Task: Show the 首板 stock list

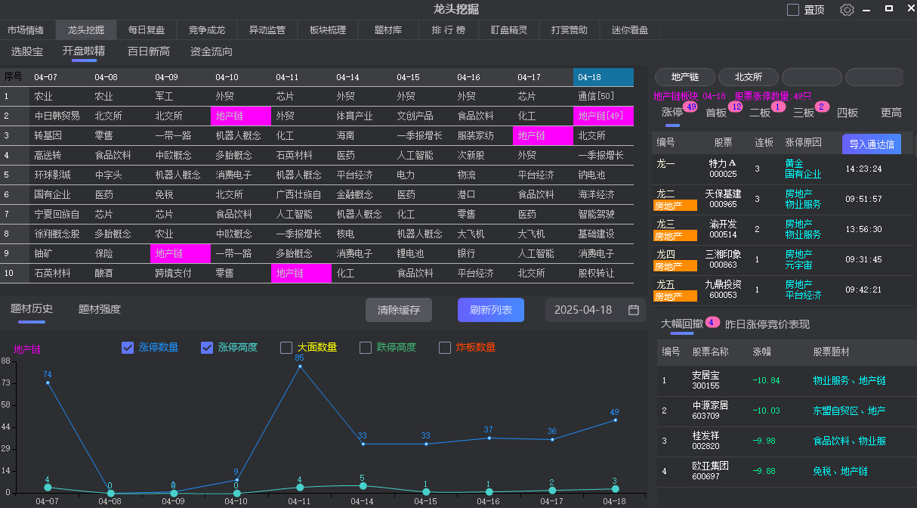Action: coord(715,113)
